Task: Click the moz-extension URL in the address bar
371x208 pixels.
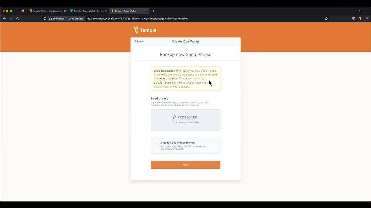Action: [137, 18]
